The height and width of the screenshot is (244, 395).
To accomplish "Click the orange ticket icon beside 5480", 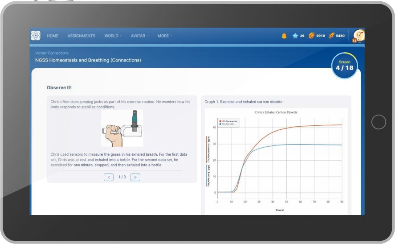I will click(331, 36).
